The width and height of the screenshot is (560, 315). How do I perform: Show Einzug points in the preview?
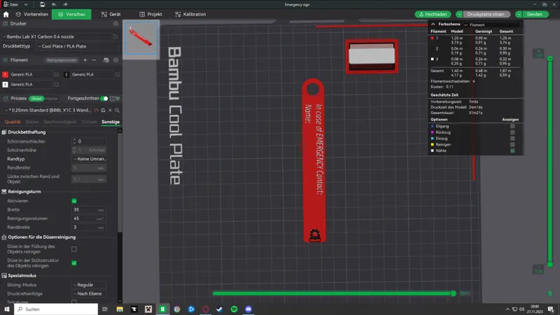coord(512,138)
